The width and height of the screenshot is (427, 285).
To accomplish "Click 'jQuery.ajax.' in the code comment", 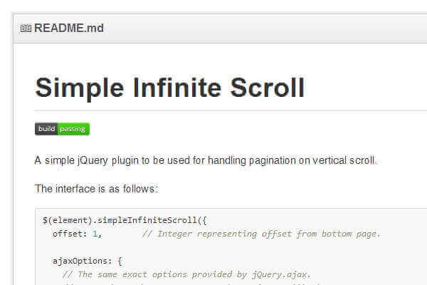I will pos(283,274).
